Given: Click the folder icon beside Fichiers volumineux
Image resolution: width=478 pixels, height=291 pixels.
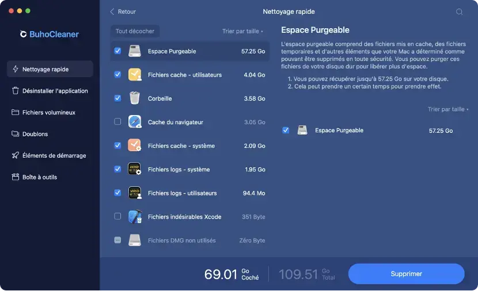Looking at the screenshot, I should click(15, 112).
